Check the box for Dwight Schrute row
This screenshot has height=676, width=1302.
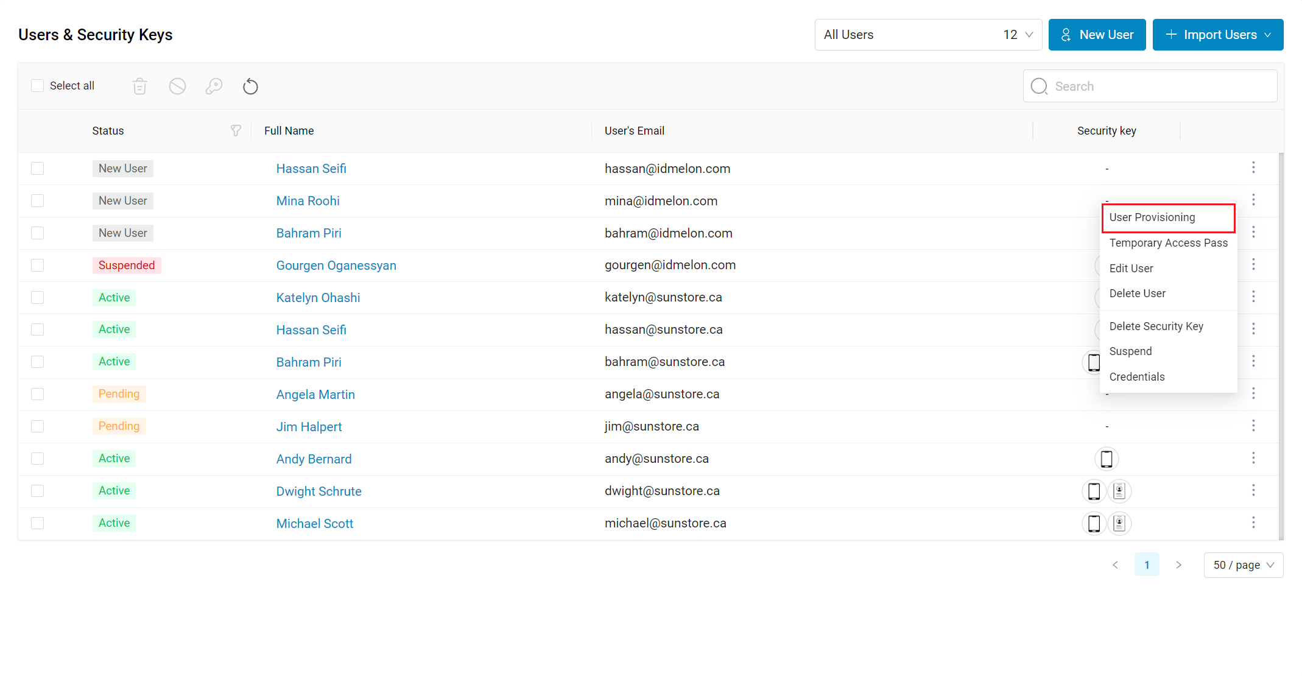(38, 491)
